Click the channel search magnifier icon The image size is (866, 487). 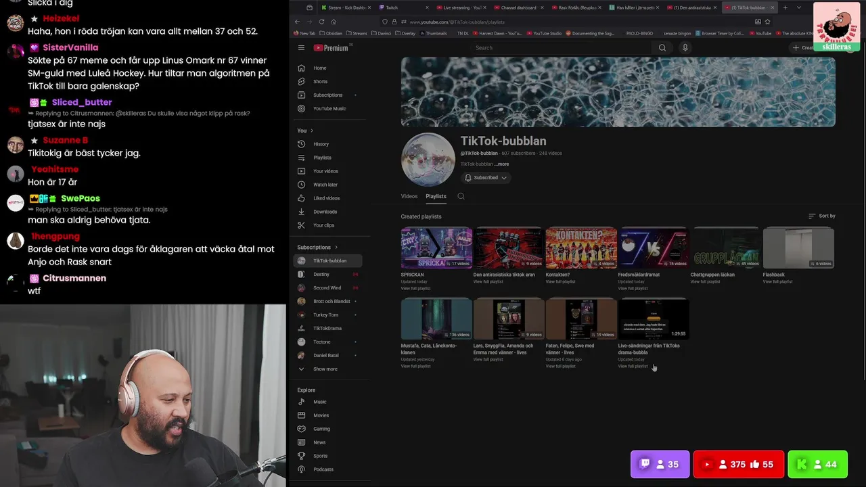[x=461, y=196]
